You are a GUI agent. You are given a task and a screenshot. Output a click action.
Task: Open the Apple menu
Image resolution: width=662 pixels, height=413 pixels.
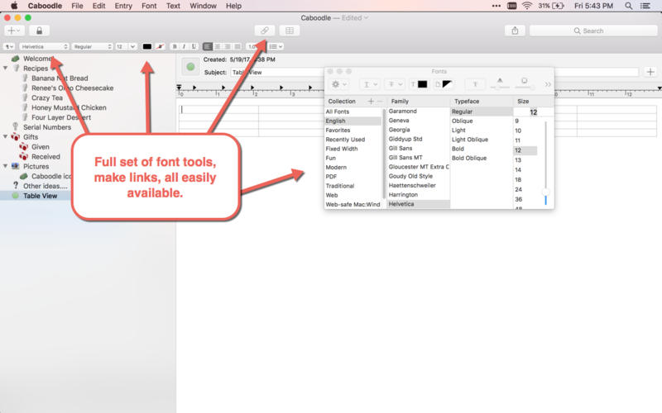click(14, 6)
